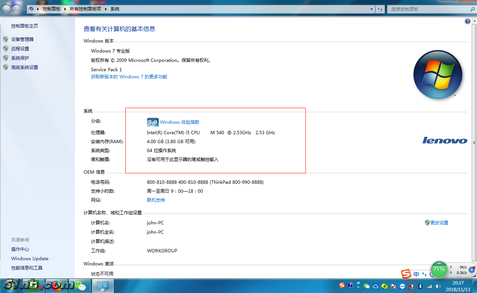Open 获取新版本的 Windows 7 的更多功能 link

pyautogui.click(x=129, y=77)
